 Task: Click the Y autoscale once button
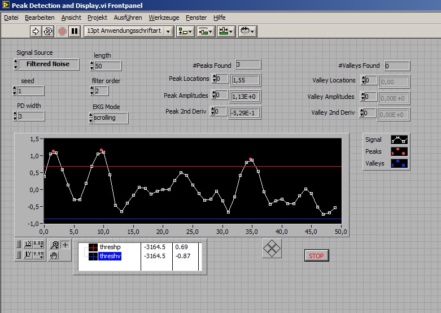(x=28, y=255)
